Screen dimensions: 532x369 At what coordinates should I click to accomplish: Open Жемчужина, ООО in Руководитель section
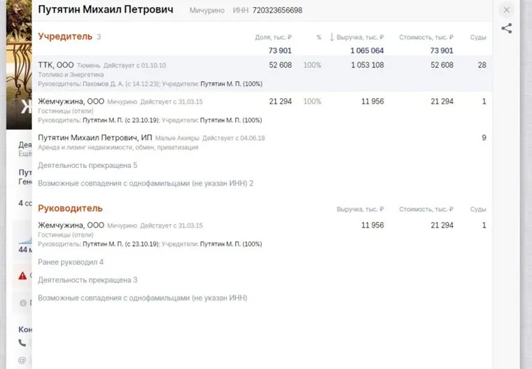coord(71,225)
